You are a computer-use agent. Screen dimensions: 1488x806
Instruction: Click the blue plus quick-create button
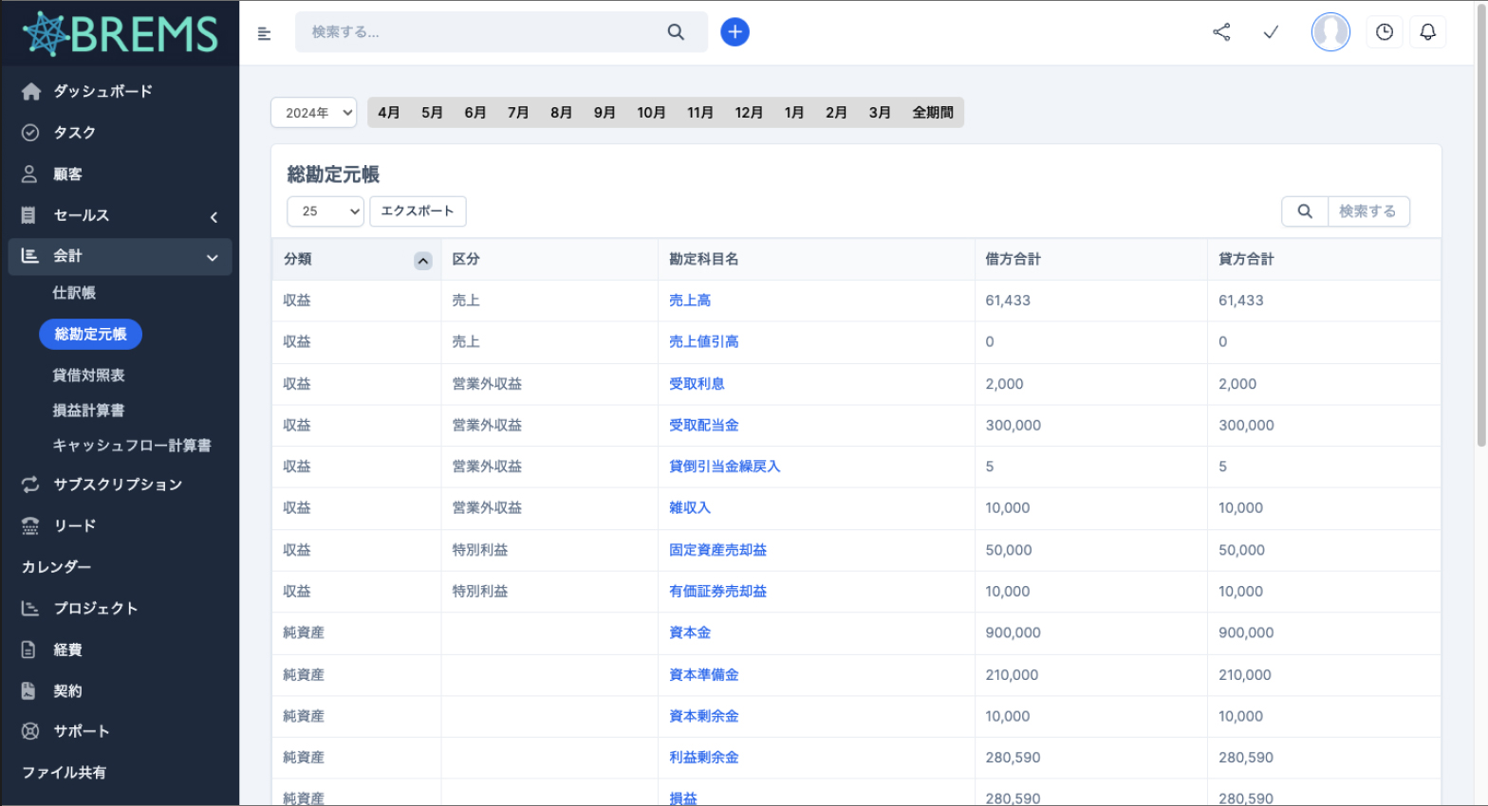point(735,32)
